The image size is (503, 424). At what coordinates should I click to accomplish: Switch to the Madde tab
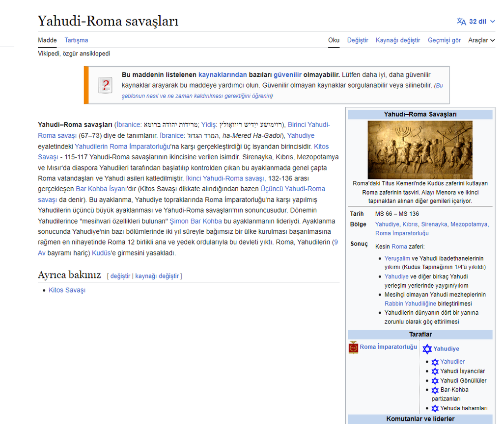(47, 40)
